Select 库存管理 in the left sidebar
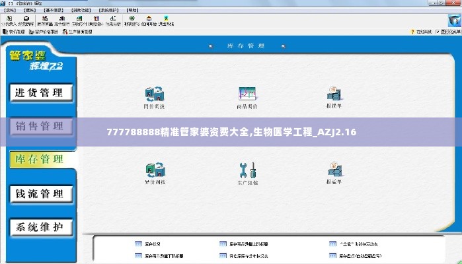Screen dimensions: 462x264 tap(40, 159)
